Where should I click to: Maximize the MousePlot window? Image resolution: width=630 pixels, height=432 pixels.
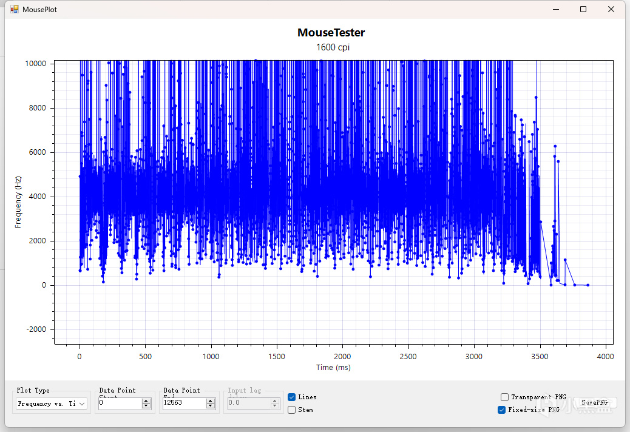click(x=583, y=9)
